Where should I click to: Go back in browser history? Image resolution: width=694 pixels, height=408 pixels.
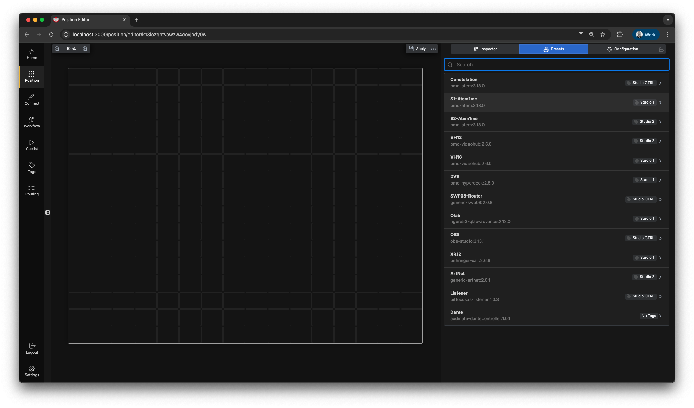pyautogui.click(x=27, y=35)
